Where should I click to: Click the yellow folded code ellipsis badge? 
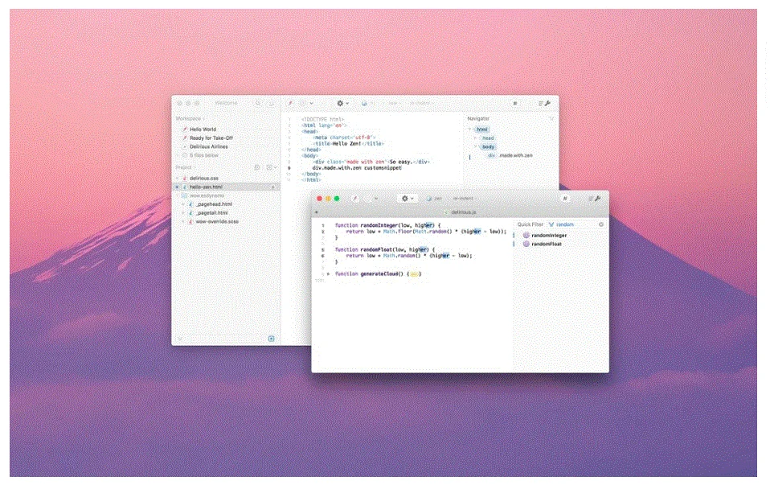click(413, 274)
